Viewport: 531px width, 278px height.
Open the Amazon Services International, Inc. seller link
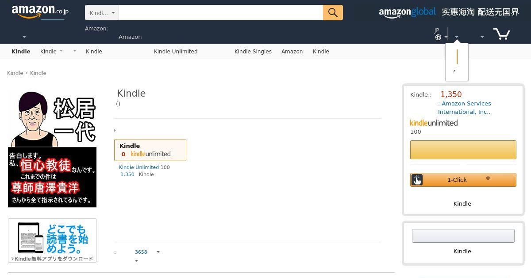[465, 108]
